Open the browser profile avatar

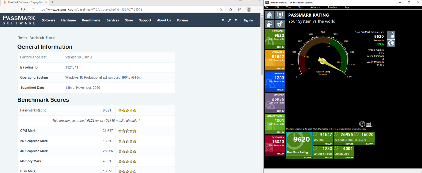click(x=249, y=9)
